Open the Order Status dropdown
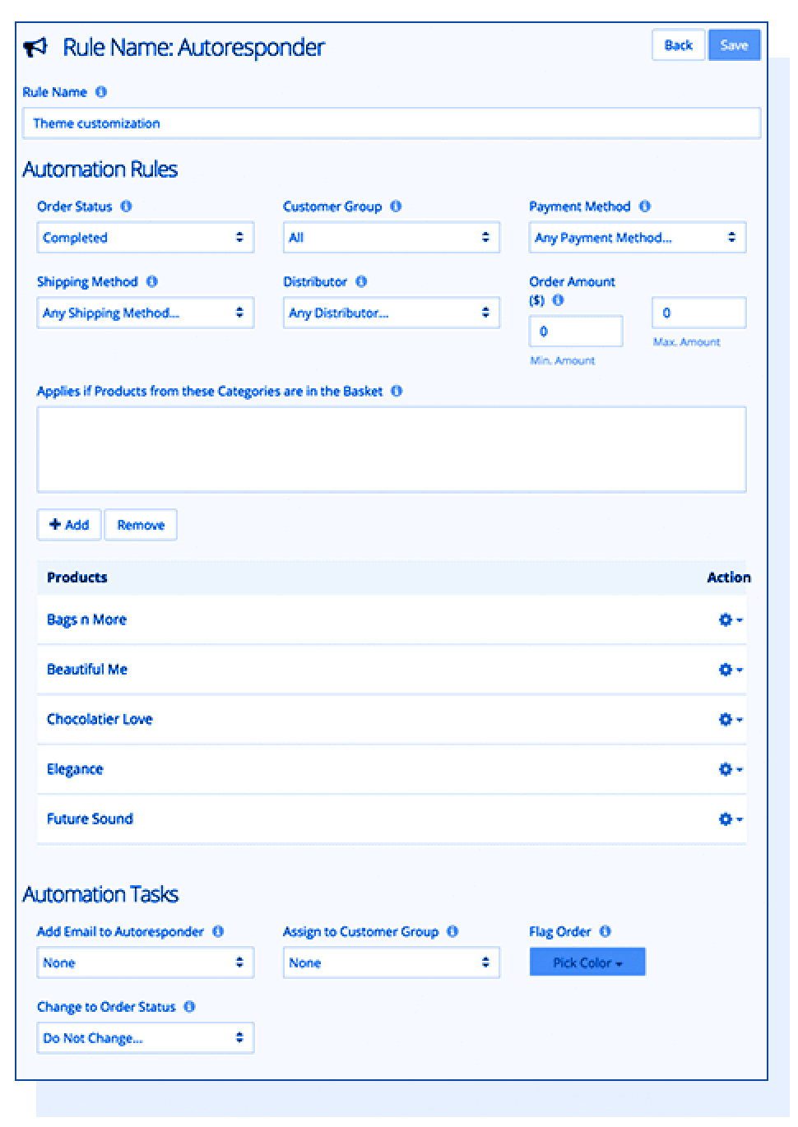Screen dimensions: 798x1127 pyautogui.click(x=145, y=238)
